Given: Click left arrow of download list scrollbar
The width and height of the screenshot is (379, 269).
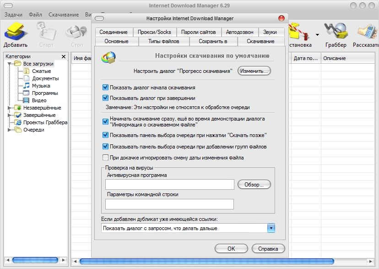Looking at the screenshot, I should 75,262.
